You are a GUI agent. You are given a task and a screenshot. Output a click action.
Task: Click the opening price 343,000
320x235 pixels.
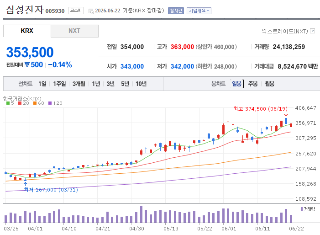coord(132,66)
